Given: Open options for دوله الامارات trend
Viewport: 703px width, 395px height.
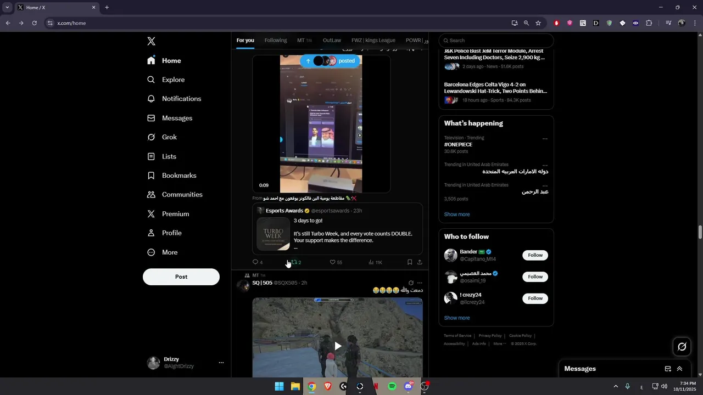Looking at the screenshot, I should coord(545,165).
